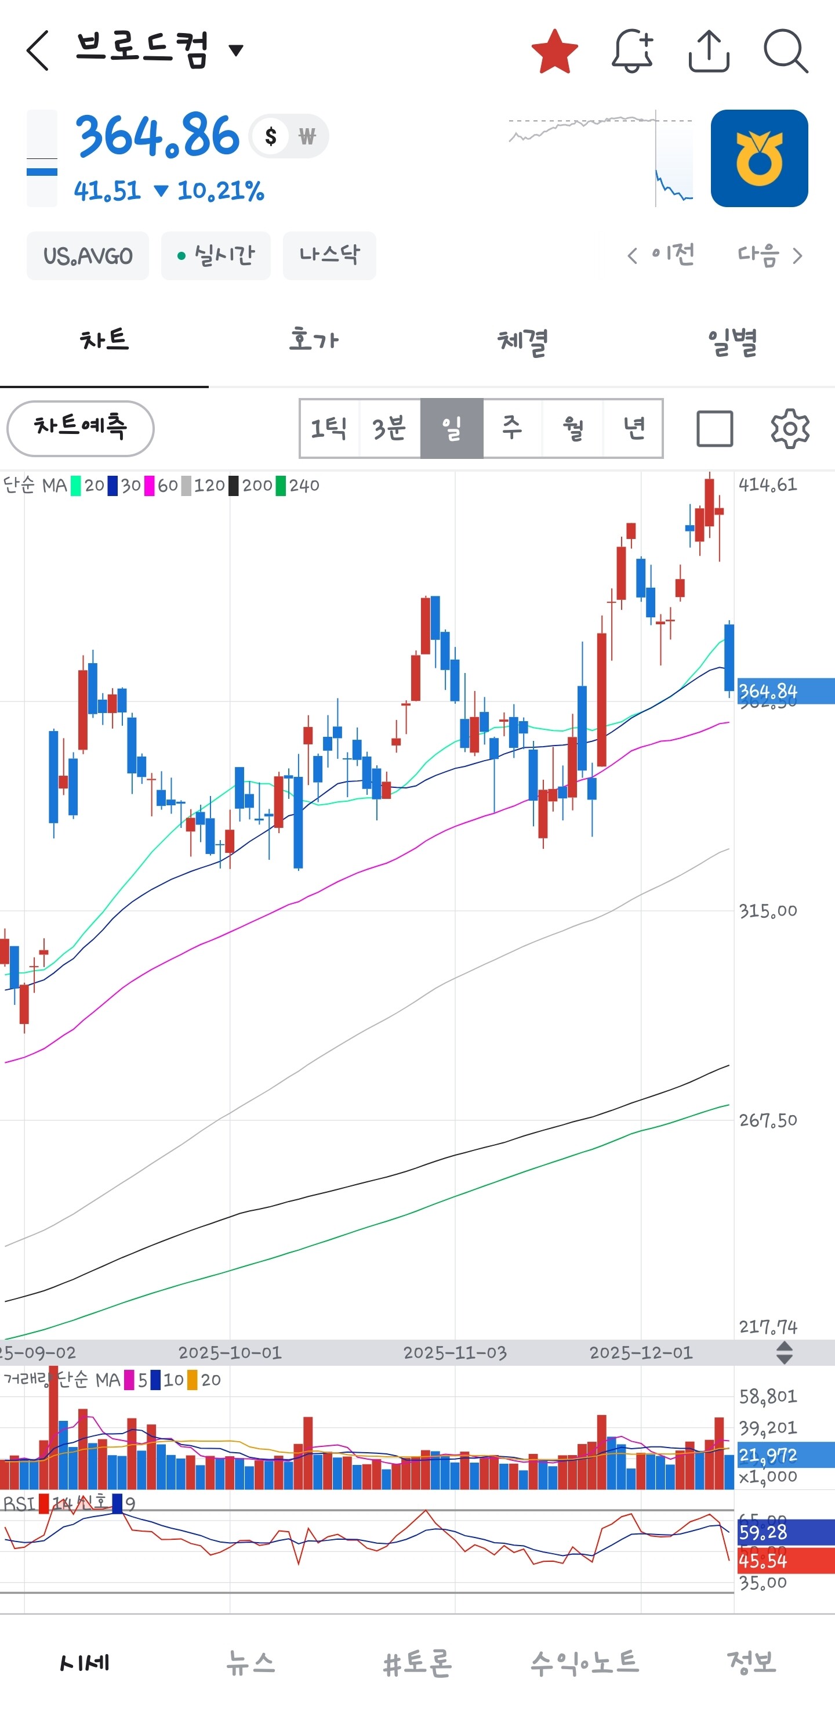
Task: Open the 시세 bottom tab
Action: (84, 1663)
